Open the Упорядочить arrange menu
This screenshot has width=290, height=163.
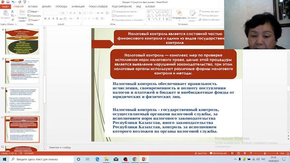179,15
